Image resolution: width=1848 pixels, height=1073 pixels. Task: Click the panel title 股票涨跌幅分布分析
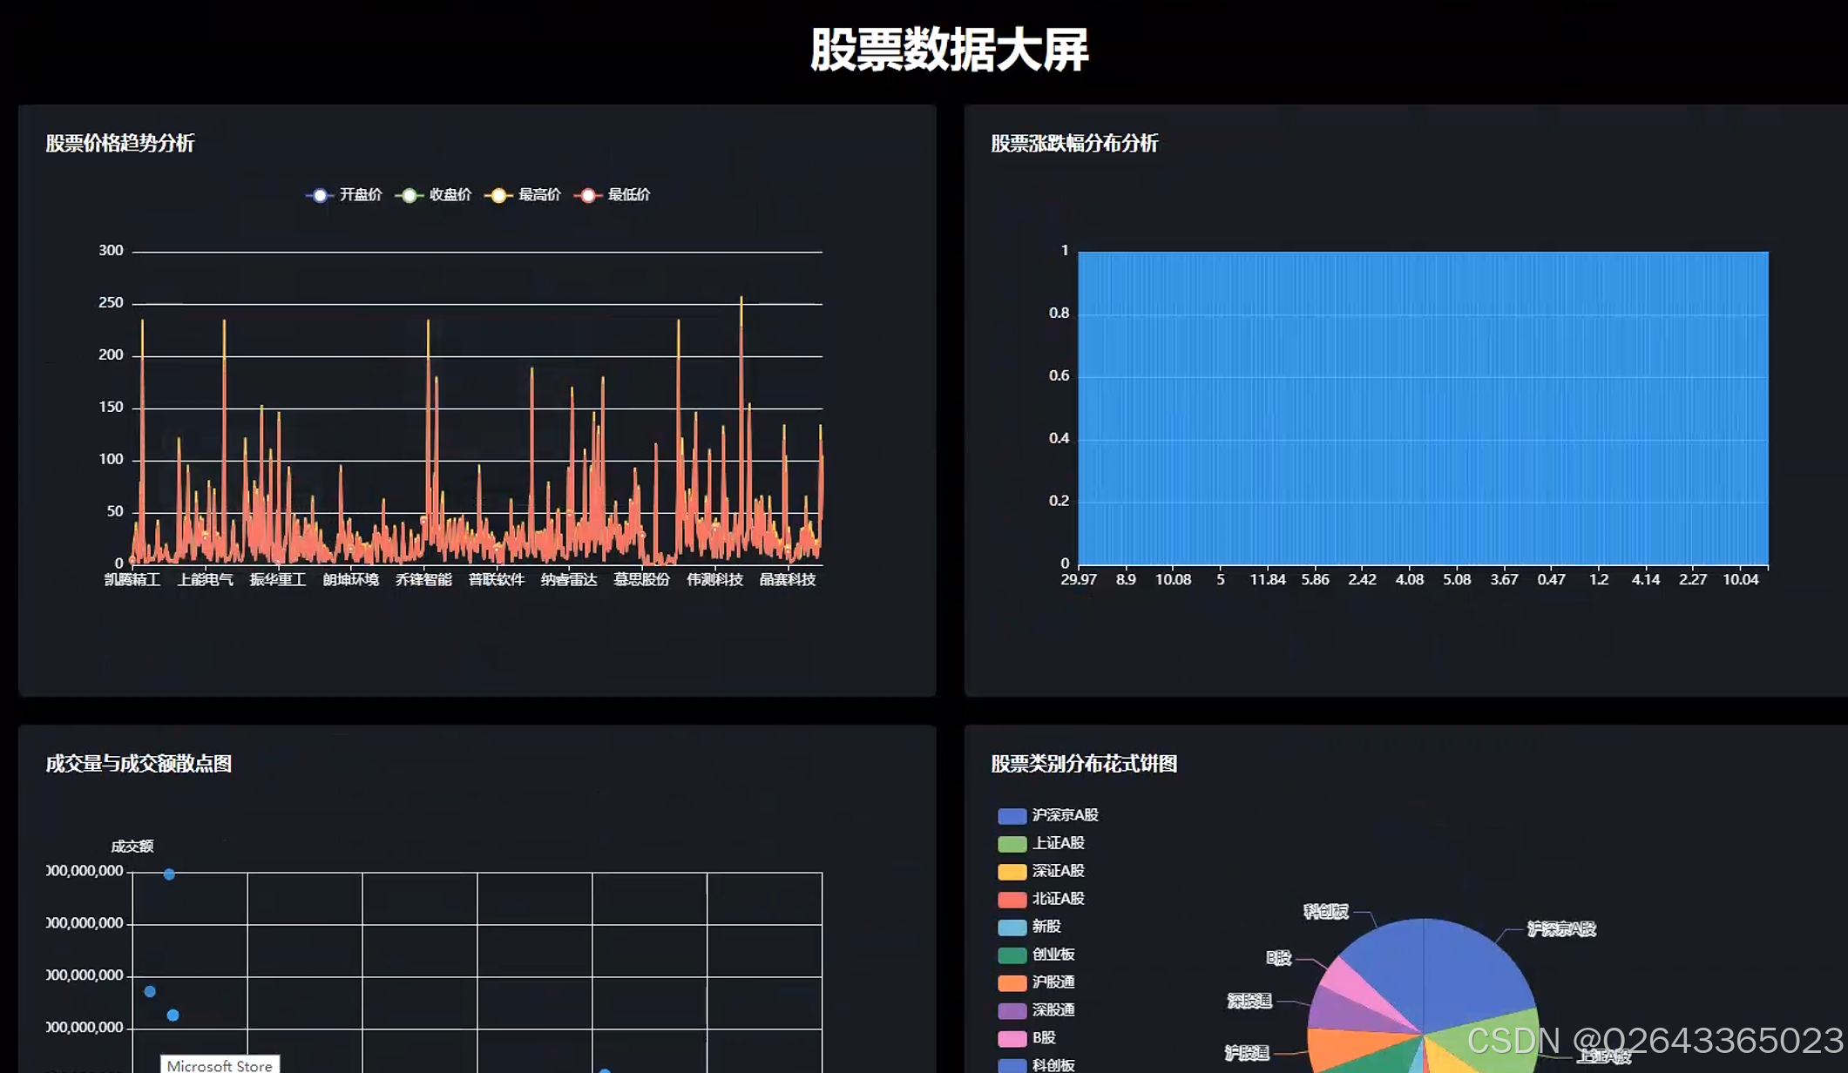pos(1074,144)
